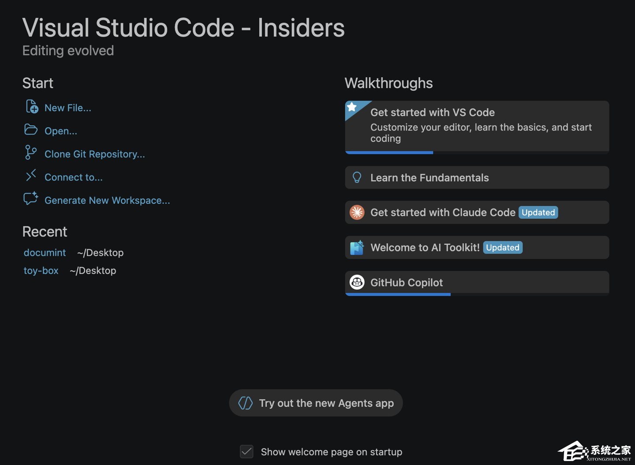Viewport: 635px width, 465px height.
Task: Launch Generate New Workspace... link
Action: (x=107, y=200)
